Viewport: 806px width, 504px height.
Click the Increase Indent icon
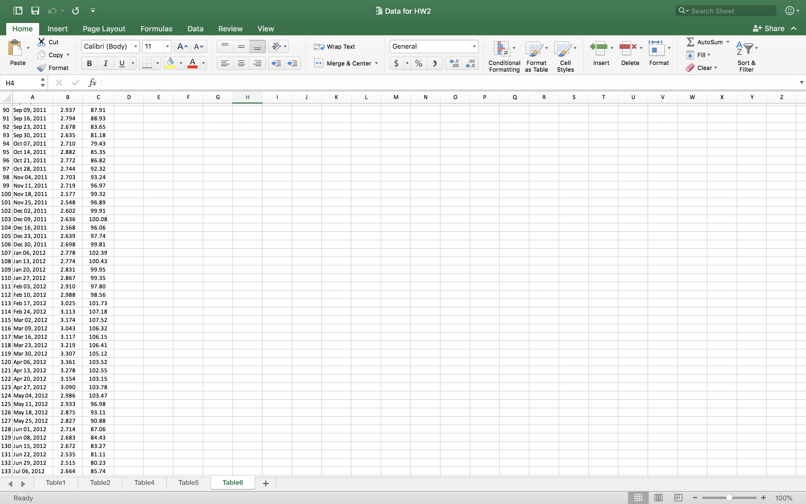pos(292,63)
